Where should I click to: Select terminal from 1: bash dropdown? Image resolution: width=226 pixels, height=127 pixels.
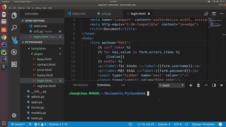pos(171,85)
